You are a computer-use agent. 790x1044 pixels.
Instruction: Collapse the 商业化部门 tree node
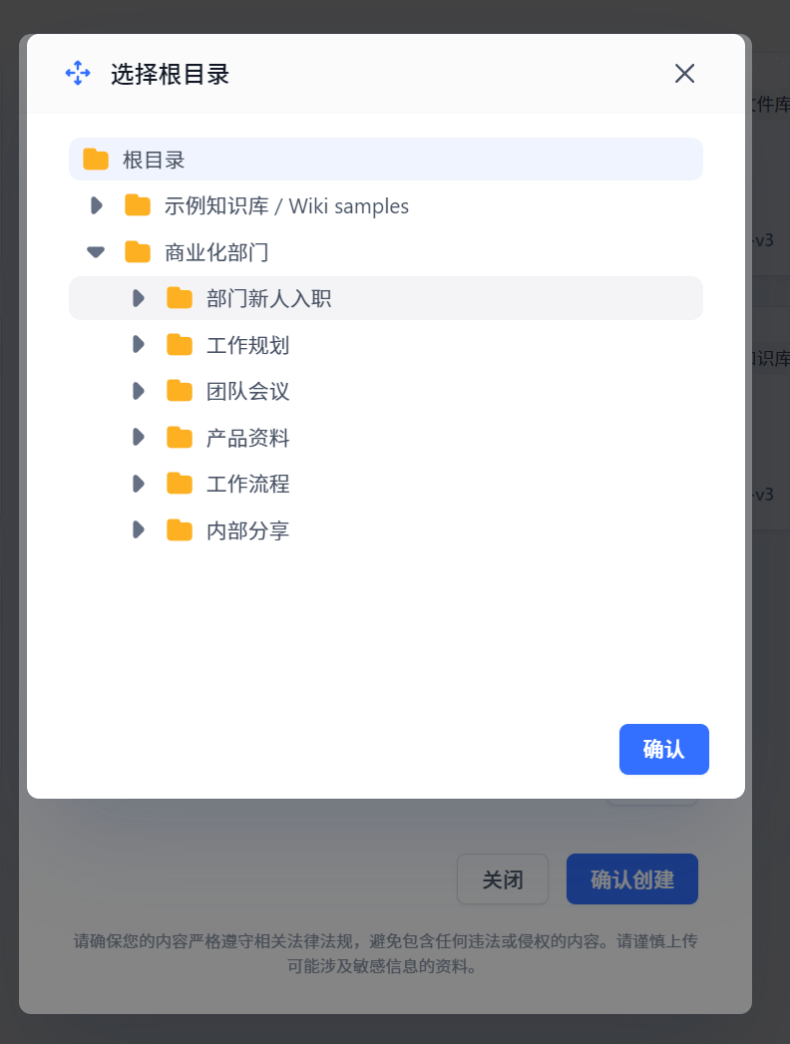click(96, 252)
